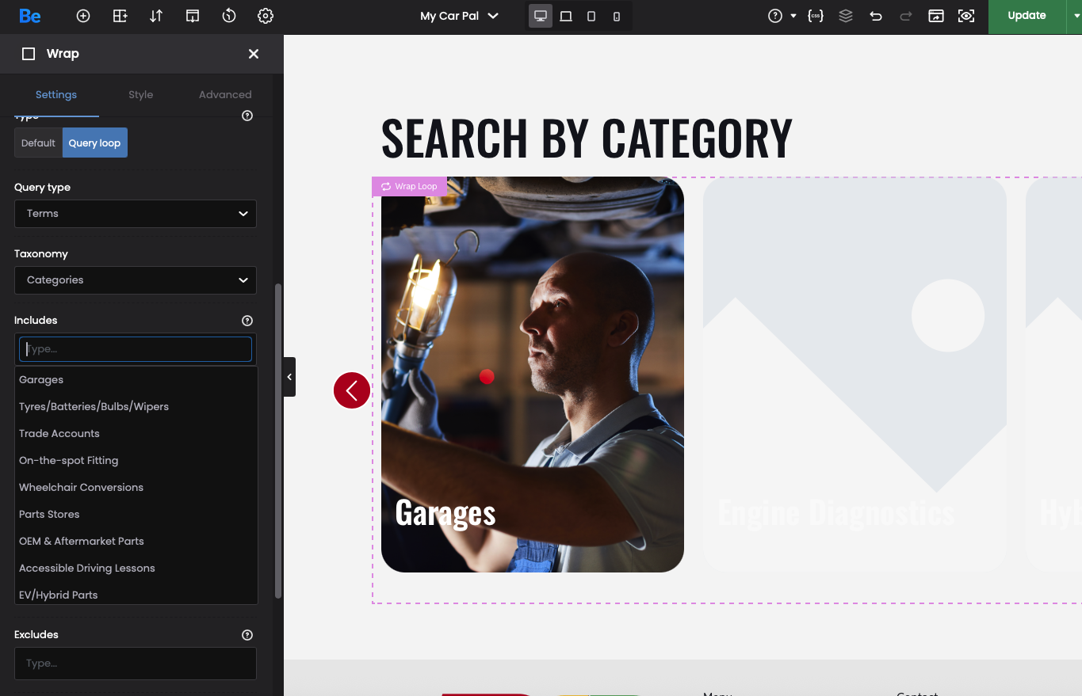Choose Trade Accounts option
This screenshot has width=1082, height=696.
point(136,434)
